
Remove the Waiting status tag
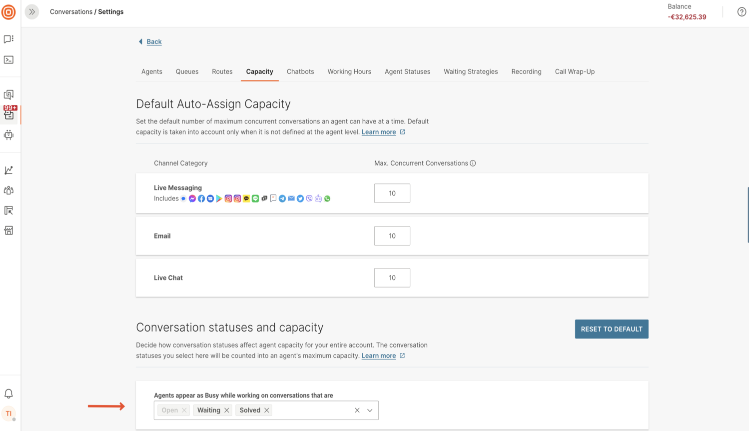pyautogui.click(x=227, y=410)
